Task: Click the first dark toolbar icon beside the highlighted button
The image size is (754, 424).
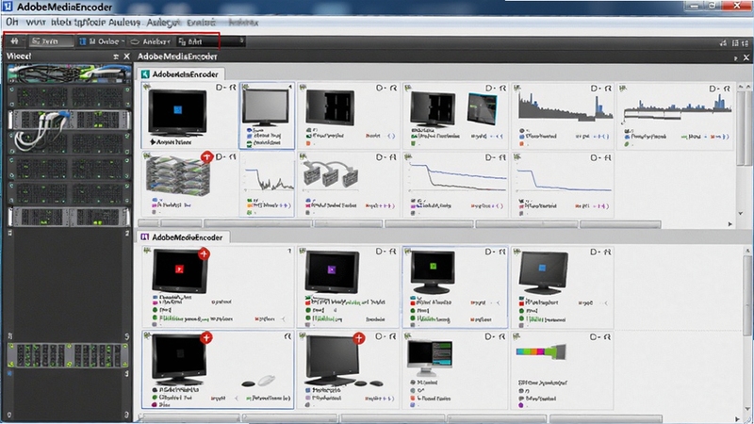Action: pyautogui.click(x=14, y=41)
